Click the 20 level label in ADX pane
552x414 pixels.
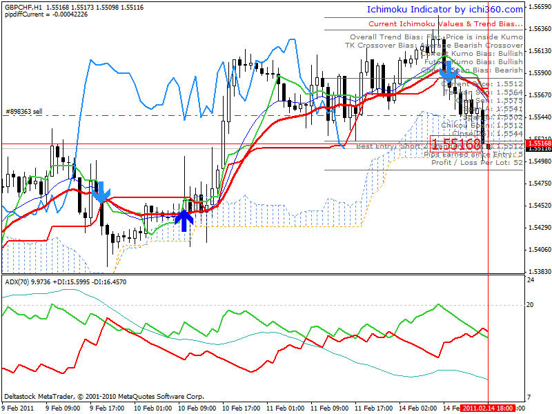(x=530, y=305)
